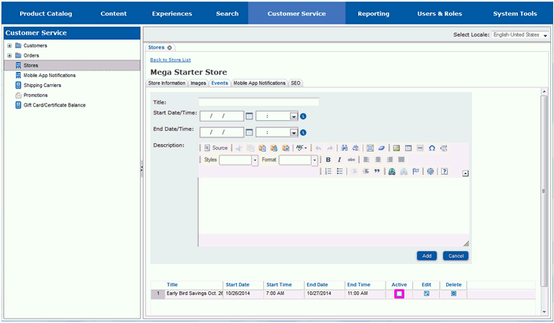Click the Insert Image icon
The width and height of the screenshot is (554, 323).
(x=396, y=148)
